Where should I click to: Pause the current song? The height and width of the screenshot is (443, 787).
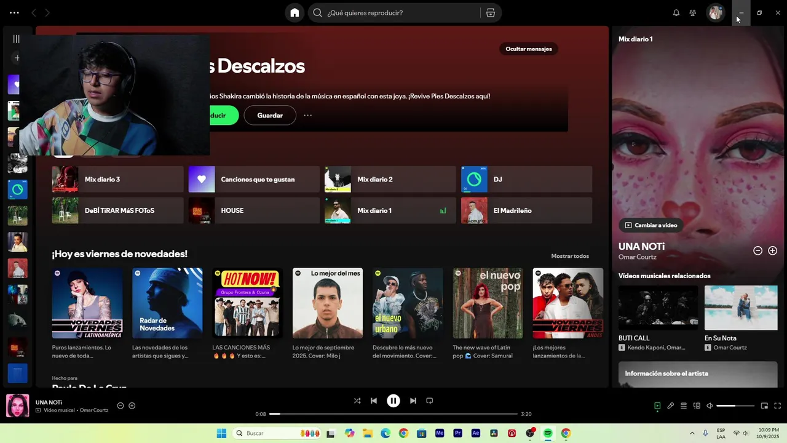pyautogui.click(x=393, y=401)
